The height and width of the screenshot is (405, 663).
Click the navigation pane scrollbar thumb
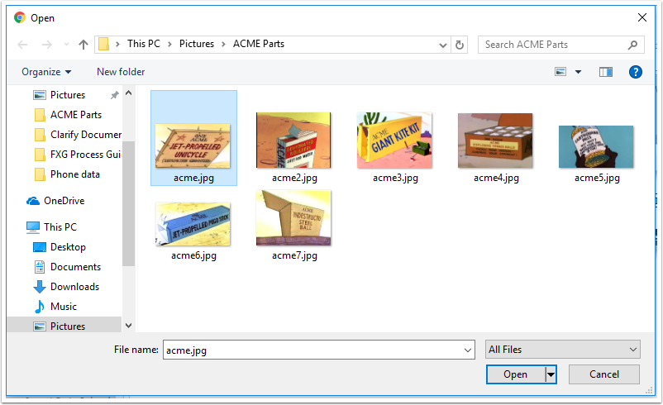tap(128, 204)
